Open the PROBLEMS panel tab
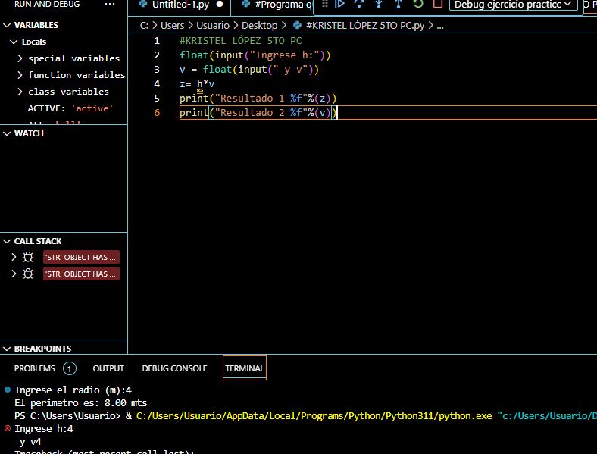 (x=35, y=368)
